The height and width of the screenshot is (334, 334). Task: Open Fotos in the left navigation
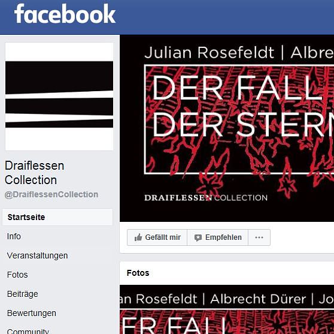[x=17, y=275]
